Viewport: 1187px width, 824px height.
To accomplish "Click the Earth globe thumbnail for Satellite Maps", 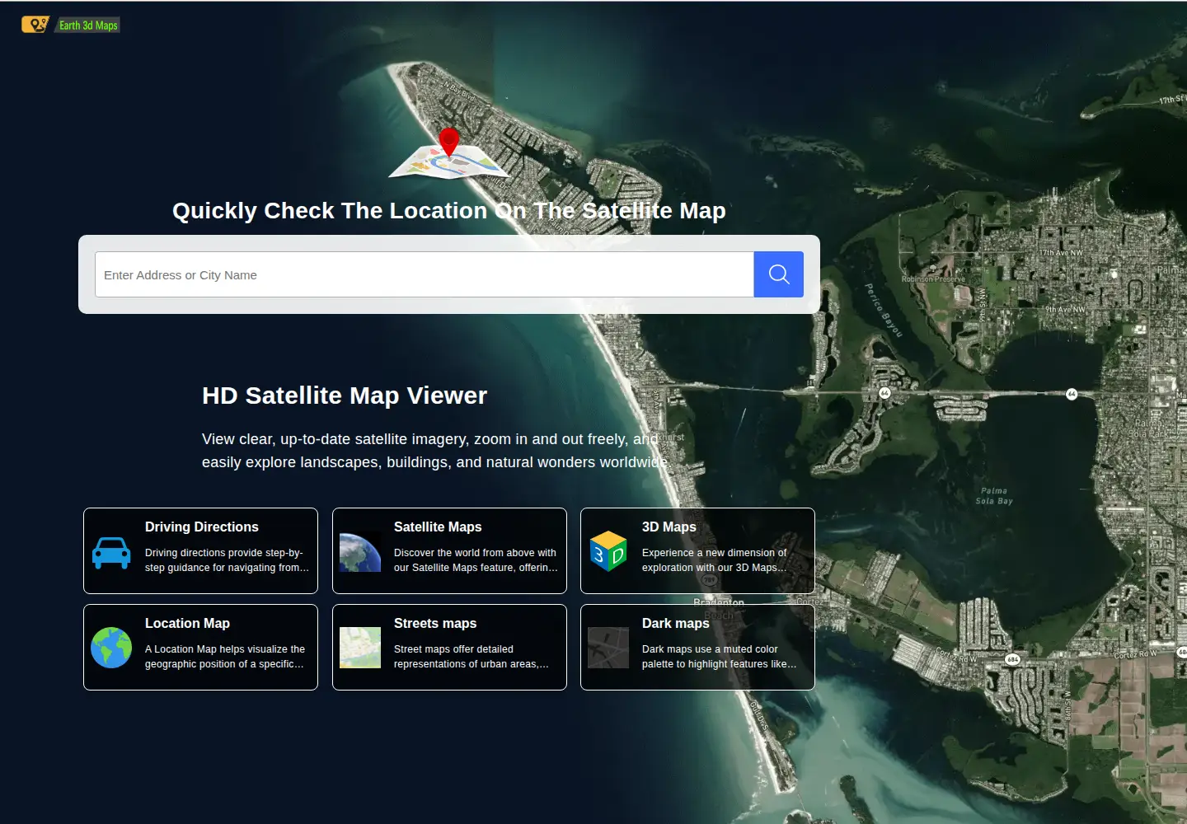I will 360,552.
